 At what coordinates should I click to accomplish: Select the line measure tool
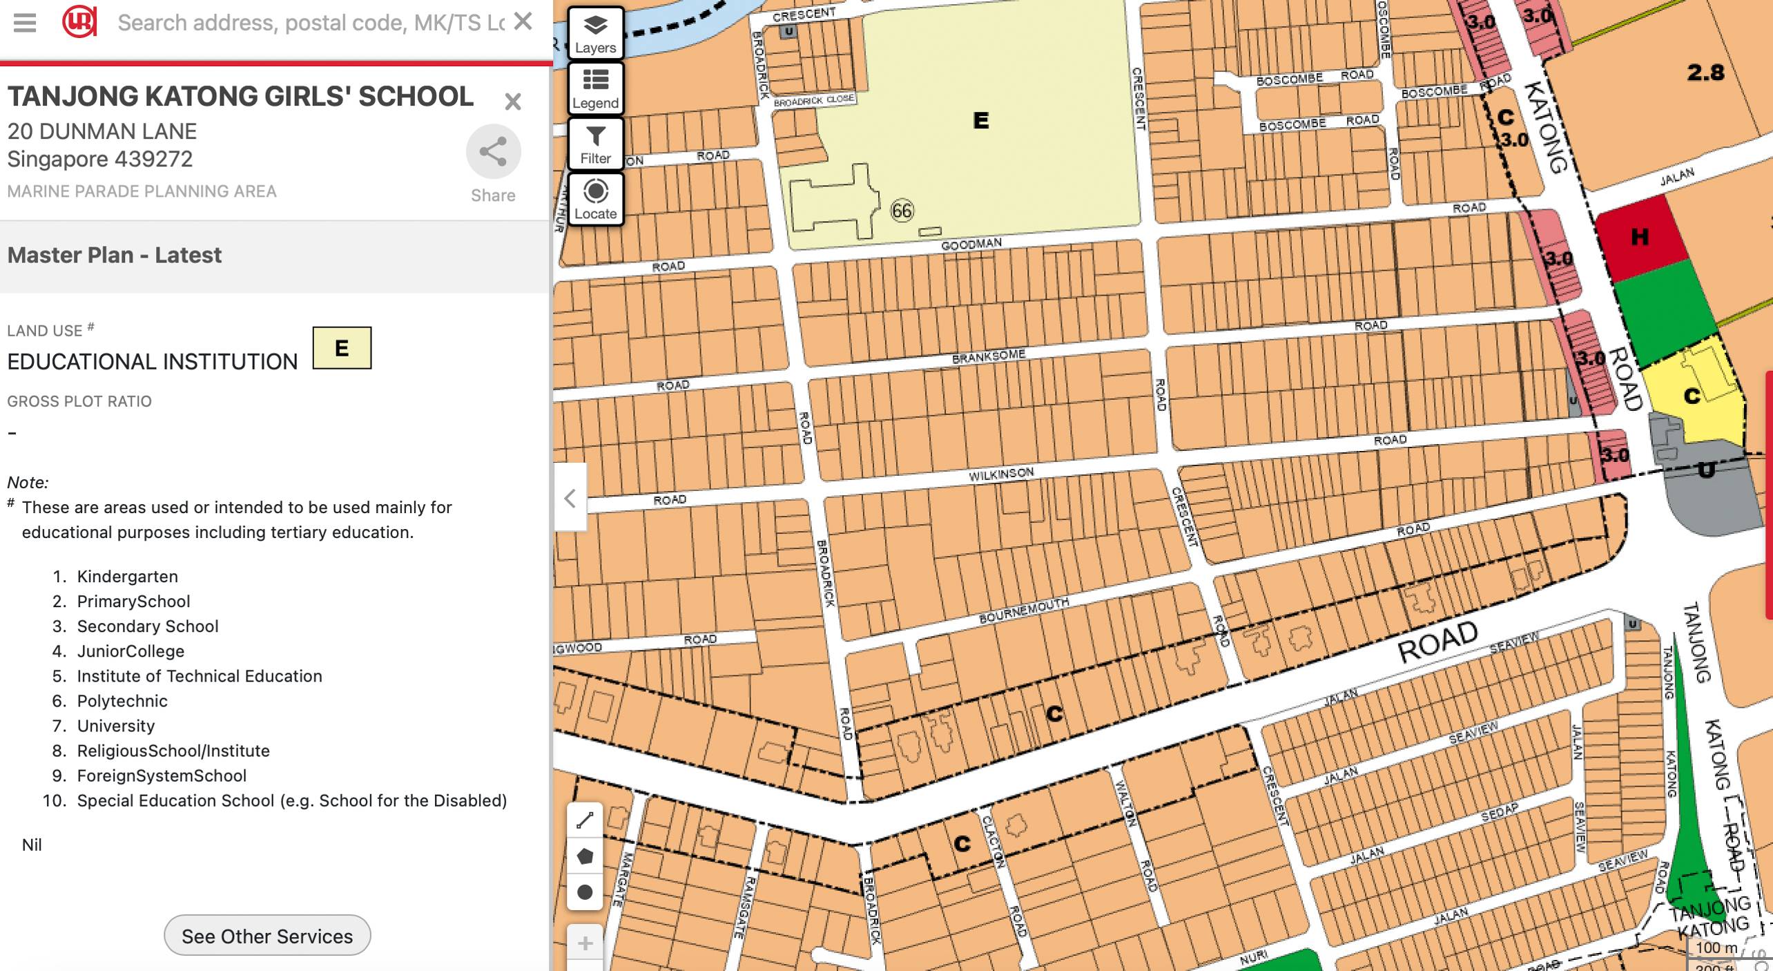pyautogui.click(x=585, y=820)
